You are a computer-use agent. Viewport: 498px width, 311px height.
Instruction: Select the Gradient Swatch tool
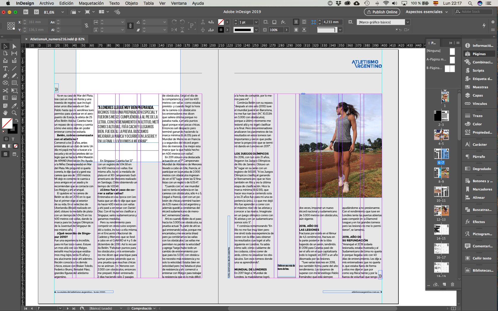[5, 98]
